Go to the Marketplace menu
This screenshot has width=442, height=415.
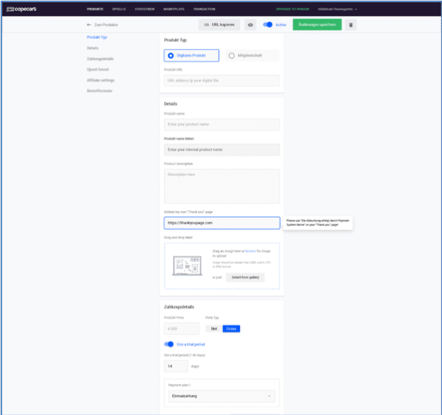click(x=174, y=9)
